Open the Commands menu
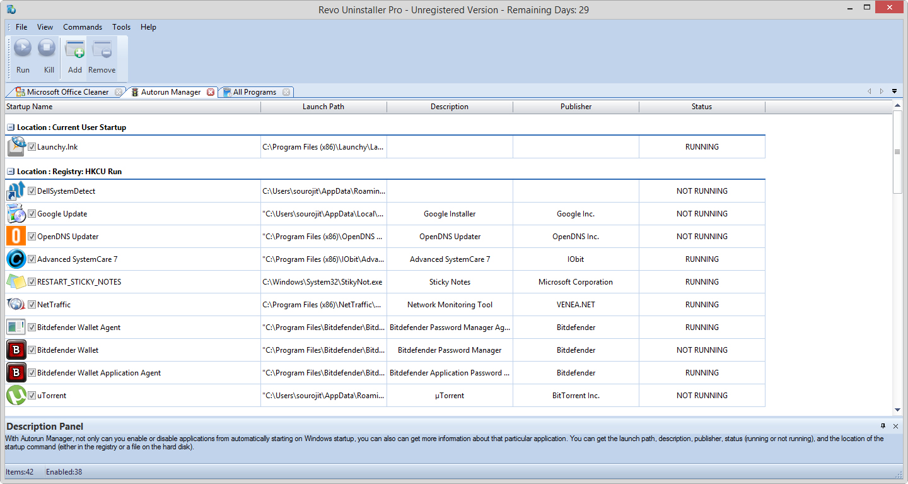The image size is (908, 484). pyautogui.click(x=83, y=27)
